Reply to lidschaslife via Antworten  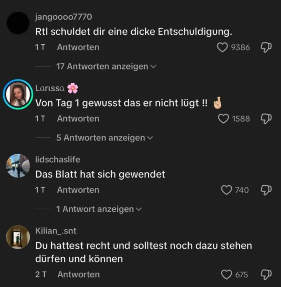(78, 190)
